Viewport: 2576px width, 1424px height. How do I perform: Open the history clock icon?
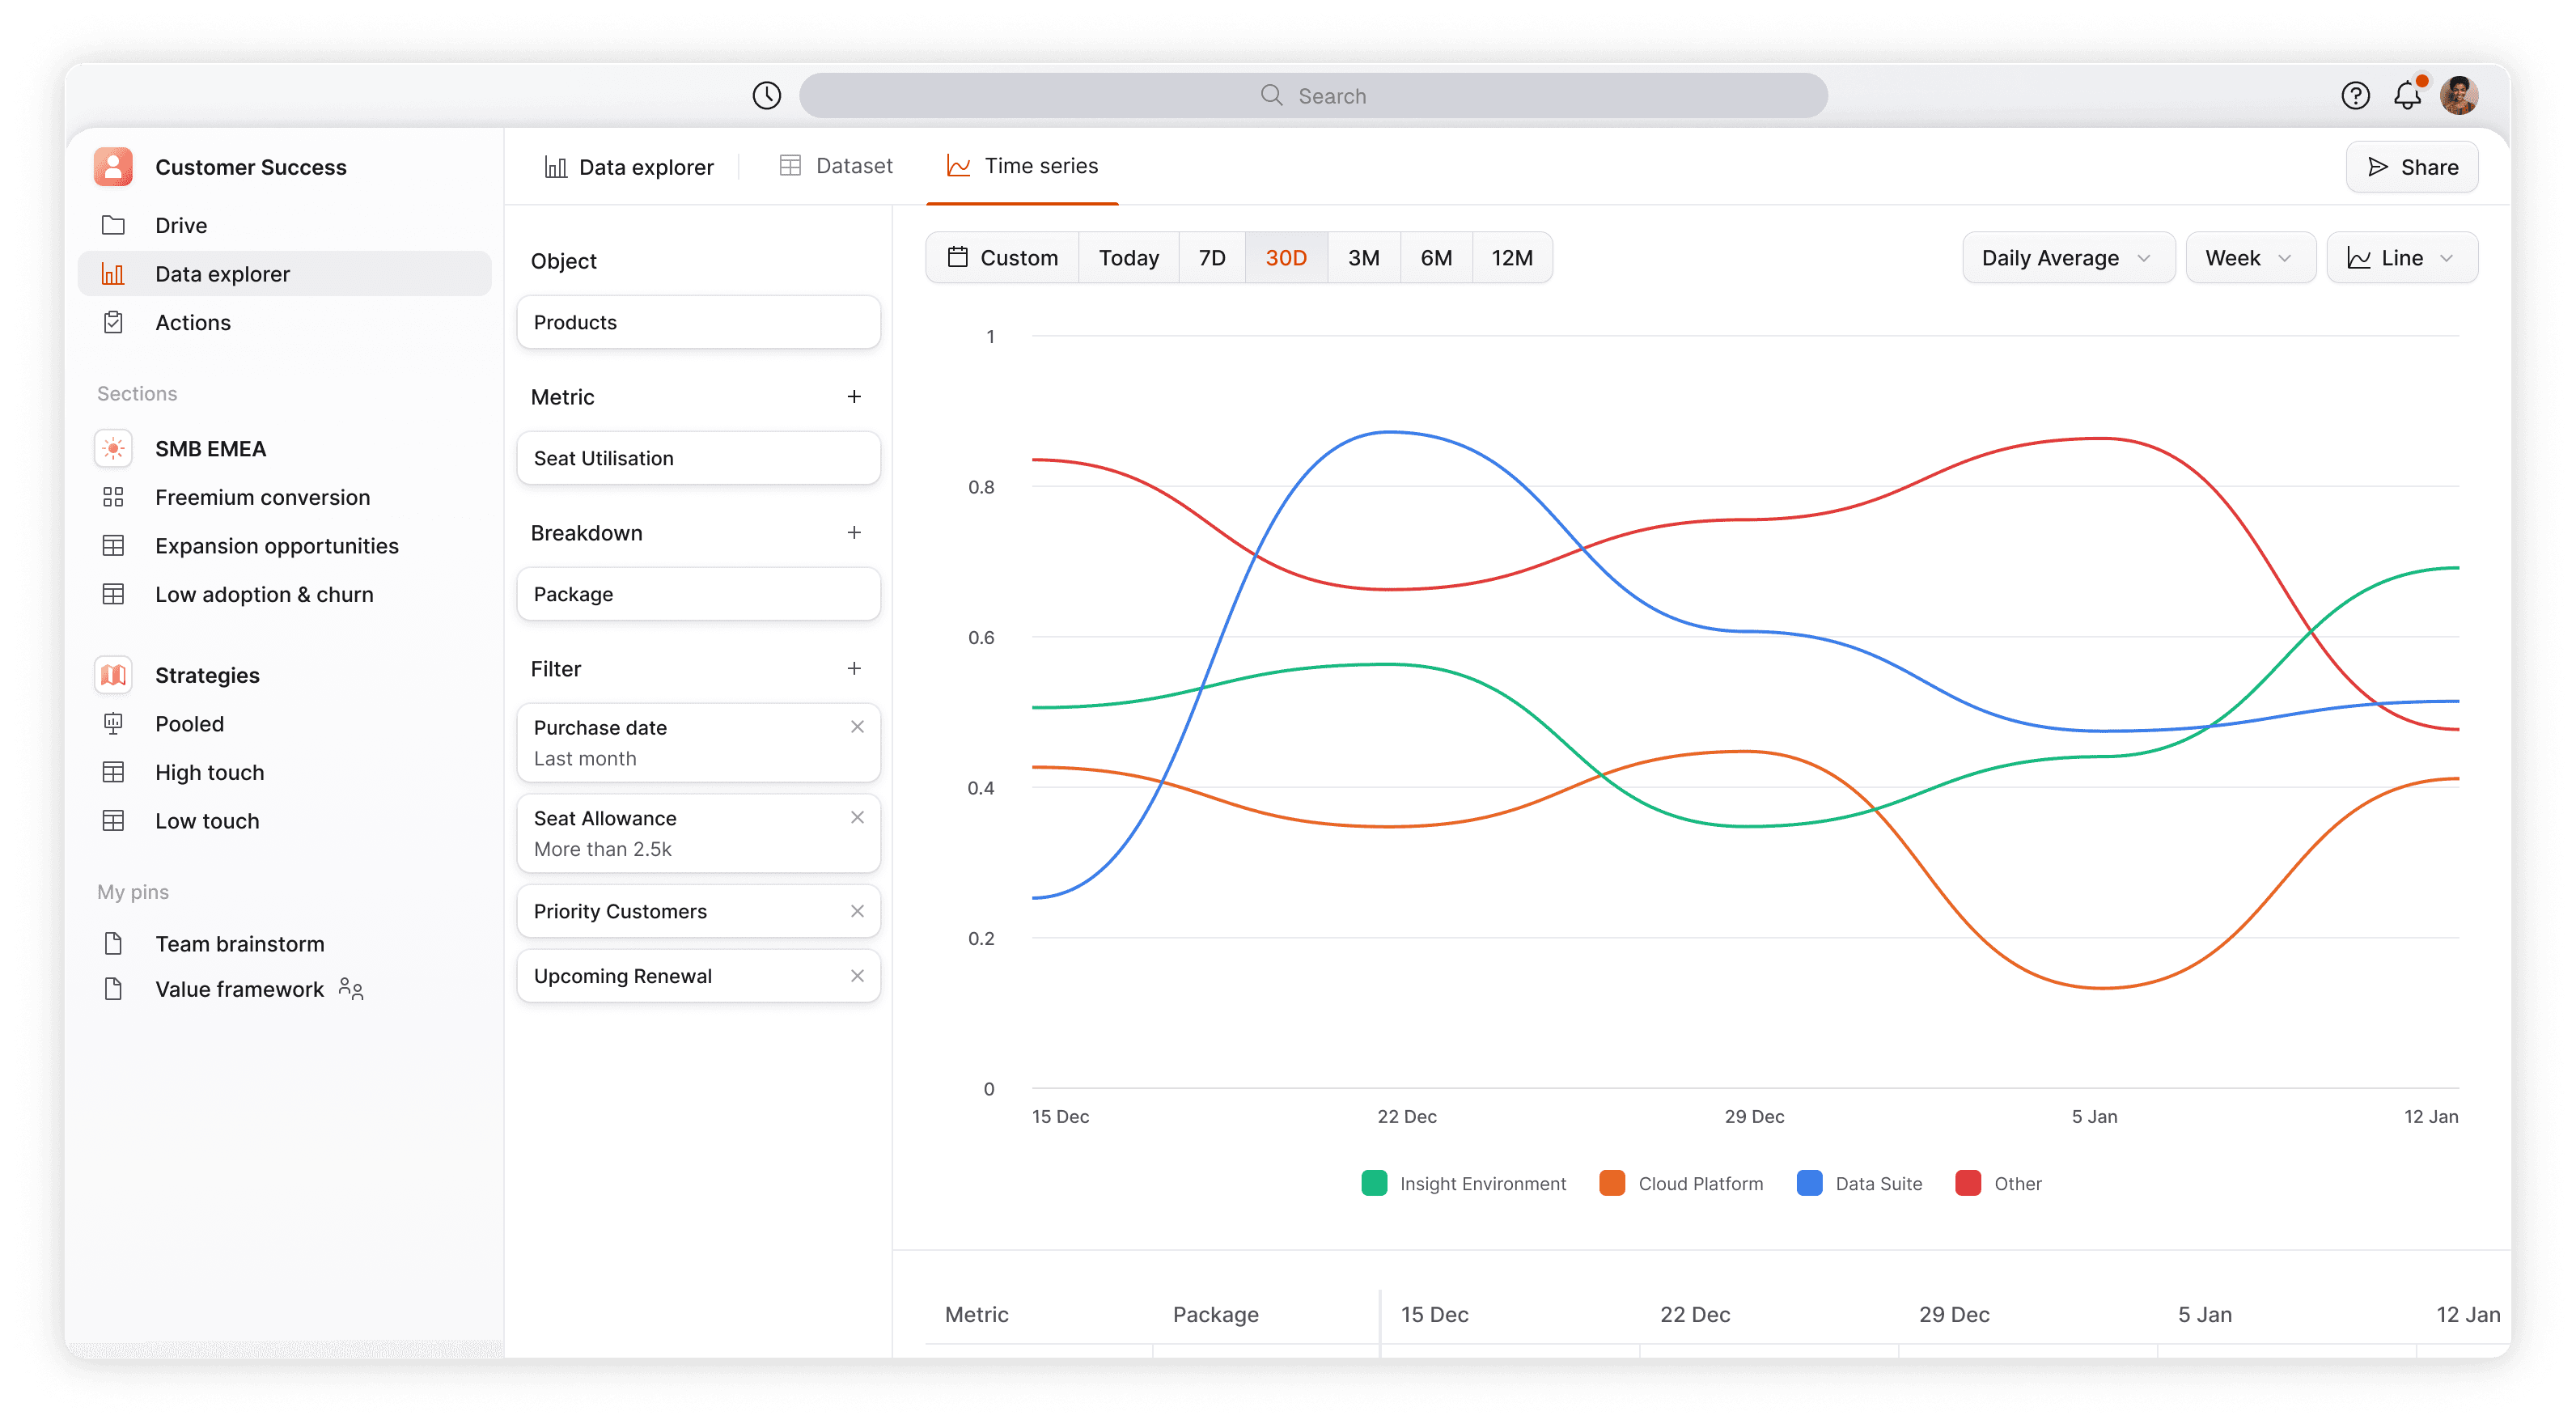766,95
